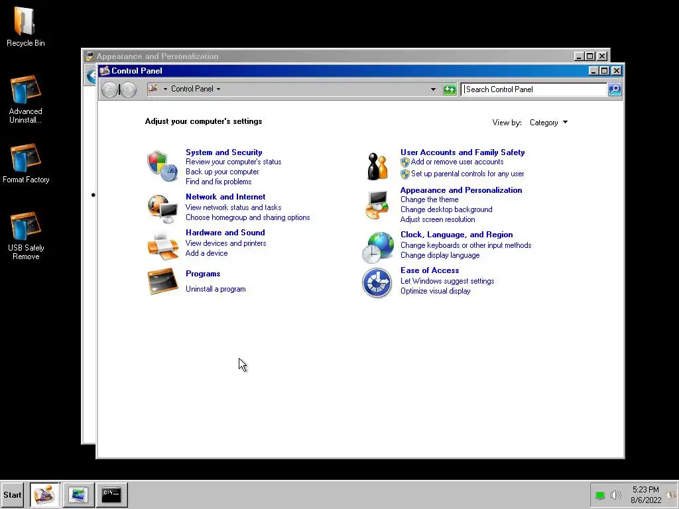Open User Accounts people icon

click(377, 166)
